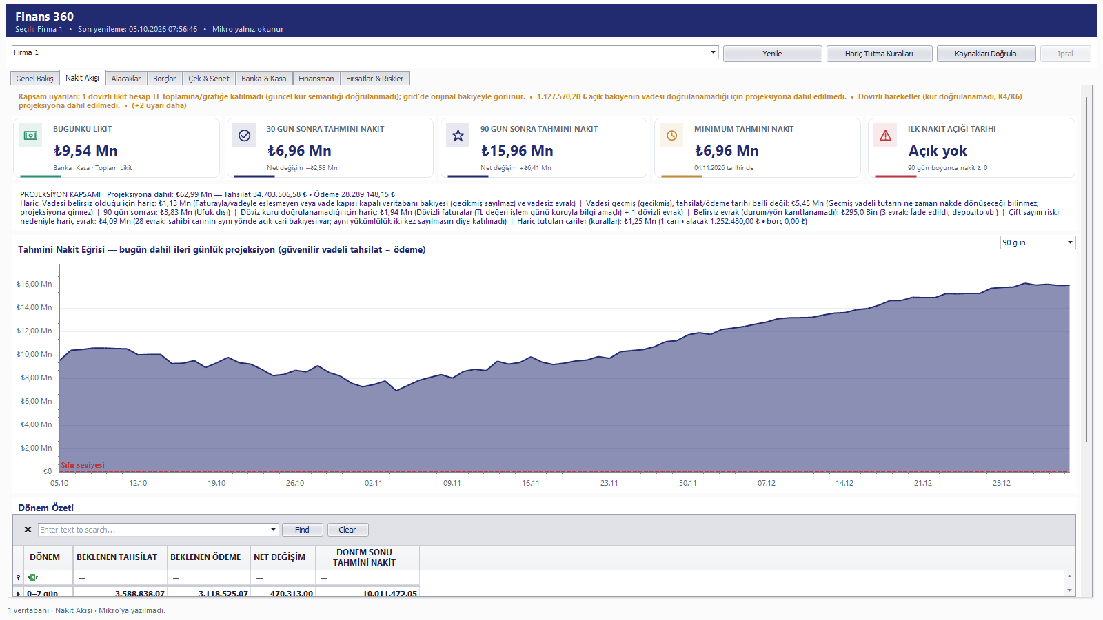Click the star icon on 90-day cash card
Screen dimensions: 1103x620
point(458,136)
